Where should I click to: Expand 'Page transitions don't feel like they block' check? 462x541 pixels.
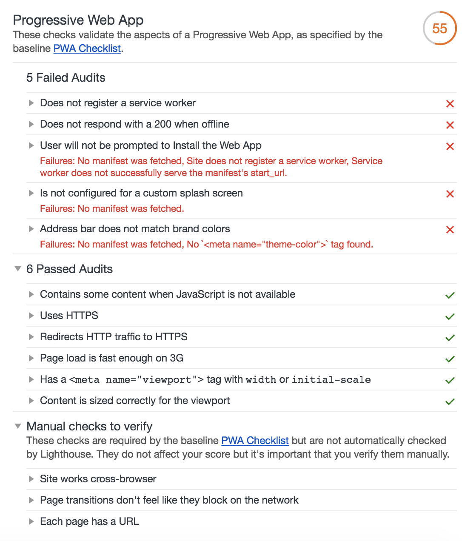coord(31,500)
